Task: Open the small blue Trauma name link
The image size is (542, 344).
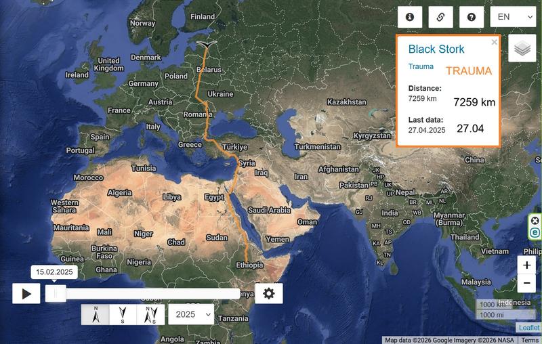Action: [421, 66]
